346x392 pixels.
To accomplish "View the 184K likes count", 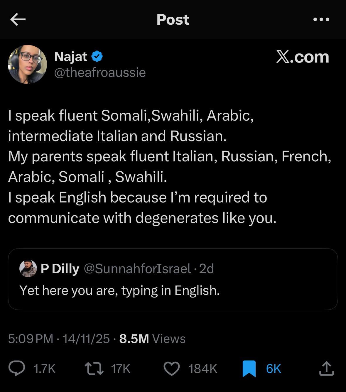I will (x=203, y=369).
